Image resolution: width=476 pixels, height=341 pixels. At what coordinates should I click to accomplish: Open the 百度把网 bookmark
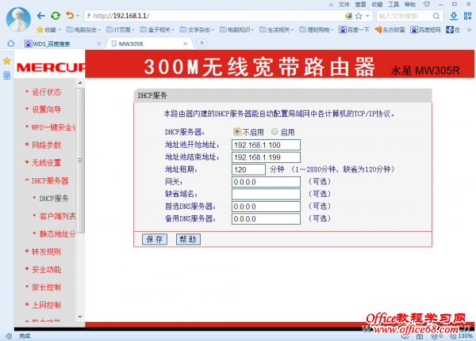425,30
